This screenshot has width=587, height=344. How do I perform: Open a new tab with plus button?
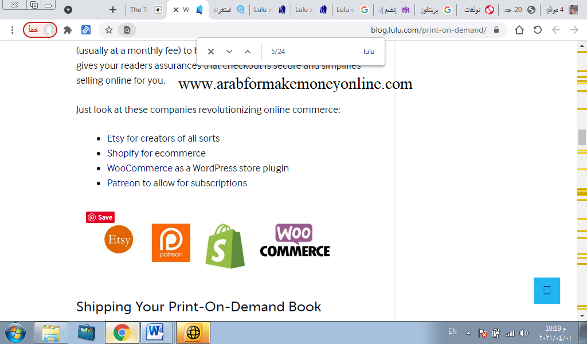point(113,10)
